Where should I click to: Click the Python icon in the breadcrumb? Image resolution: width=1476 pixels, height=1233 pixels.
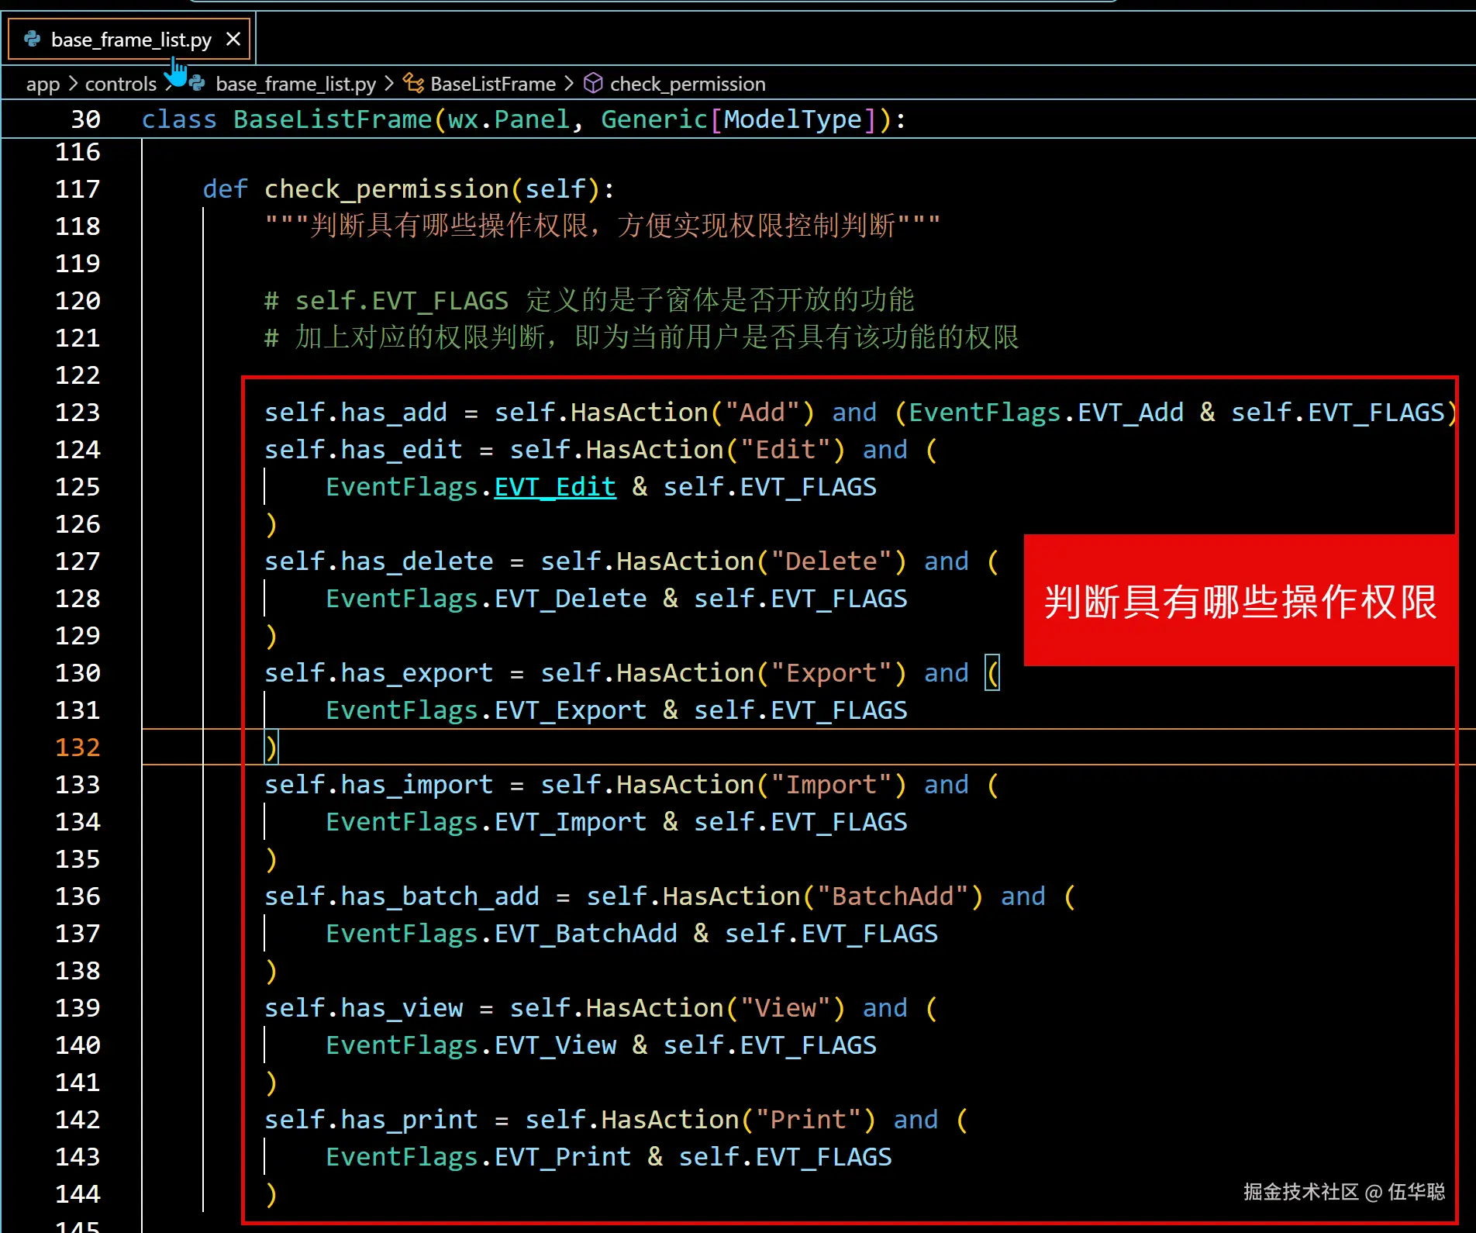pyautogui.click(x=198, y=84)
